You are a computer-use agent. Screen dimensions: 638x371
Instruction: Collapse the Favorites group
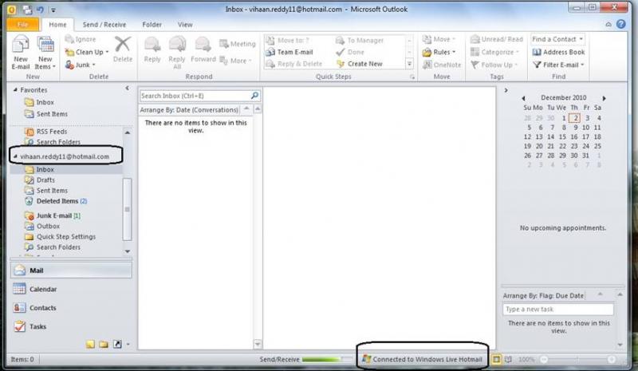coord(15,89)
